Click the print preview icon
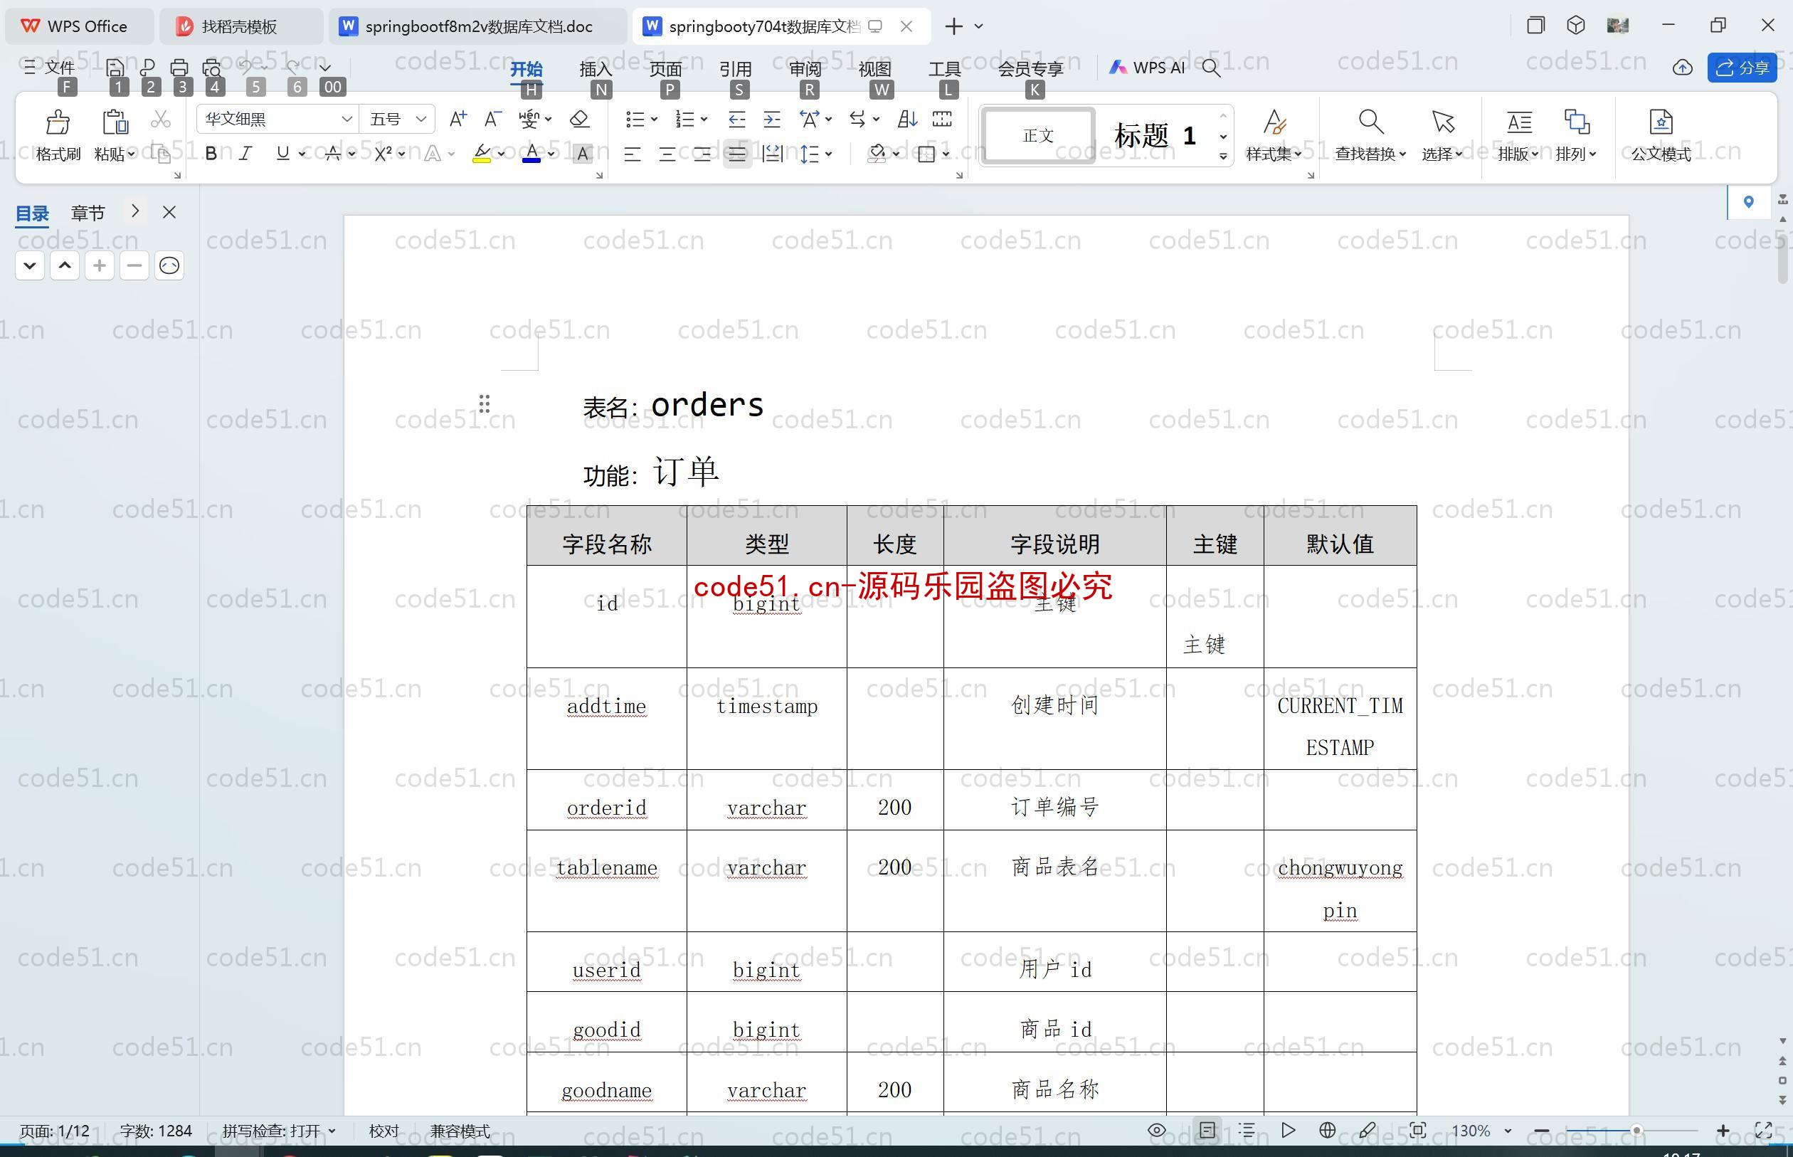This screenshot has height=1157, width=1793. click(212, 68)
